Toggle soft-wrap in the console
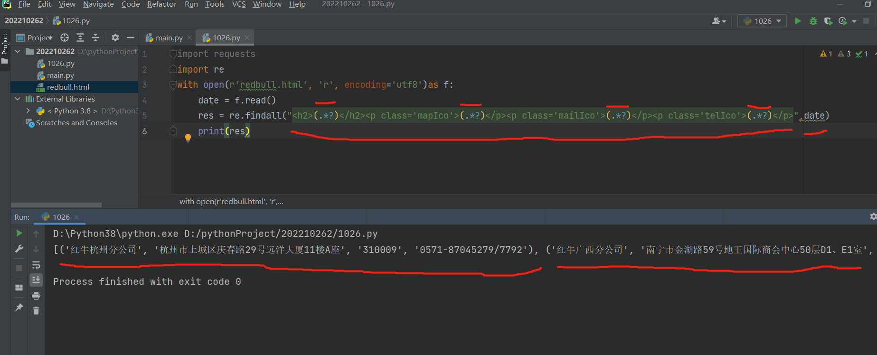The height and width of the screenshot is (355, 877). click(36, 265)
